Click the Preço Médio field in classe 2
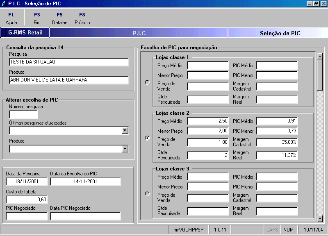Image resolution: width=328 pixels, height=236 pixels. click(208, 121)
